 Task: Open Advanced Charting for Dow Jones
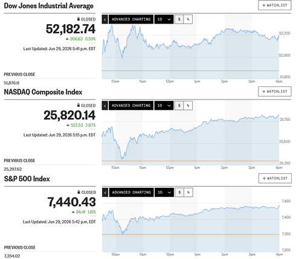click(x=131, y=19)
